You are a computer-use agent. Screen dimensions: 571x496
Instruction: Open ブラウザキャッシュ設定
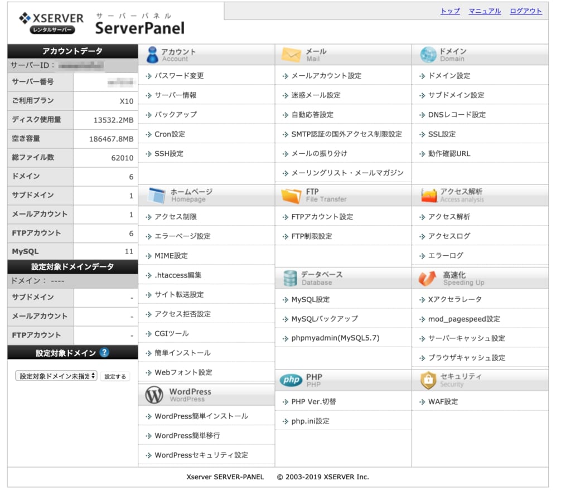[467, 358]
